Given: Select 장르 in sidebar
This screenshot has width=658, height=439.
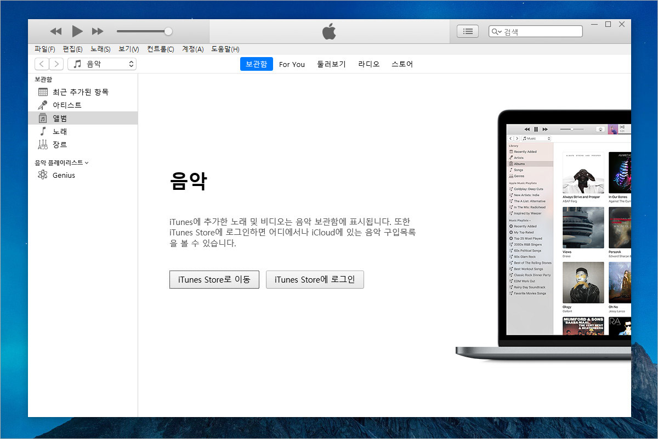Looking at the screenshot, I should 83,144.
